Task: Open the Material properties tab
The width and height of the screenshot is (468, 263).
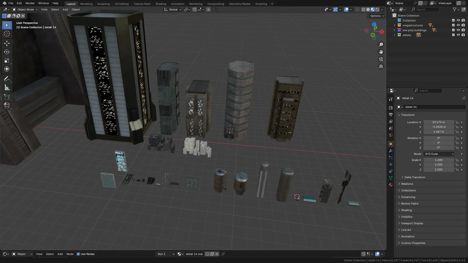Action: (x=391, y=185)
